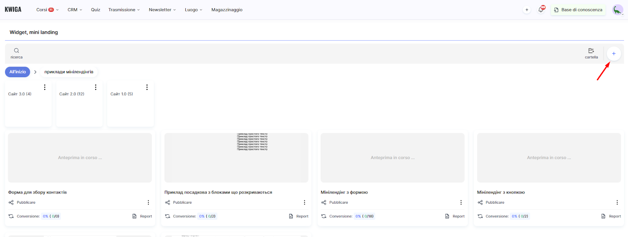The image size is (628, 237).
Task: Click the blue plus button to add widget
Action: pos(613,54)
